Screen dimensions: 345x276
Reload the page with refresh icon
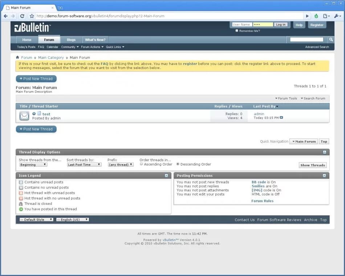point(22,16)
